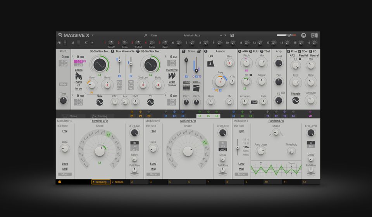Select the Triangle waveform icon in Phas
The image size is (372, 217).
click(x=296, y=100)
